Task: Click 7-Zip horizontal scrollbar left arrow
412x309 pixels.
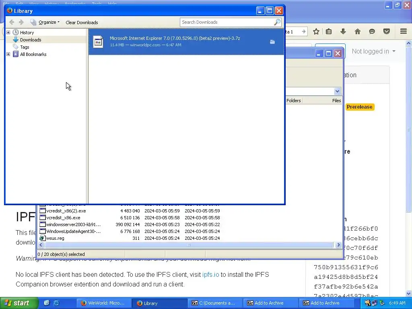Action: (41, 245)
